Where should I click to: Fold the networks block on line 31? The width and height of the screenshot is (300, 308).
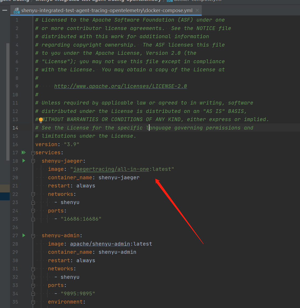pyautogui.click(x=33, y=269)
